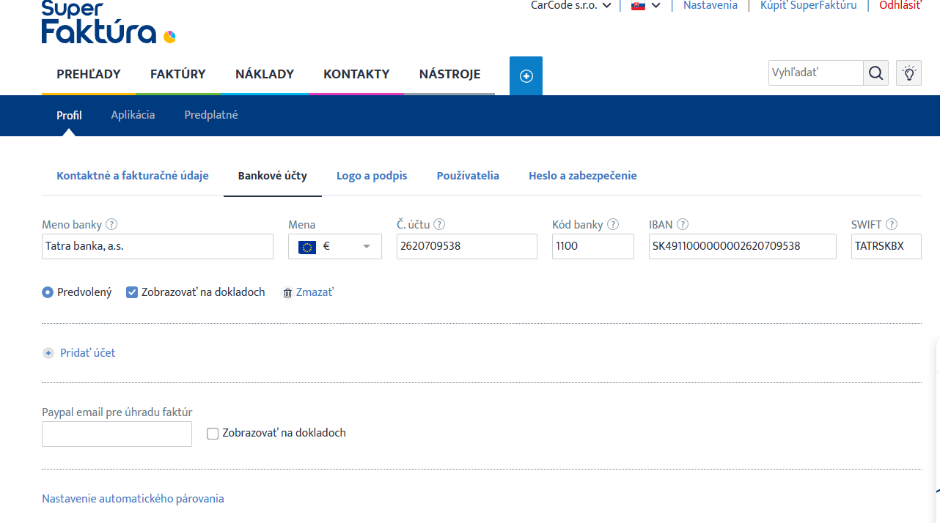This screenshot has width=940, height=523.
Task: Open the Mena currency dropdown
Action: [x=335, y=247]
